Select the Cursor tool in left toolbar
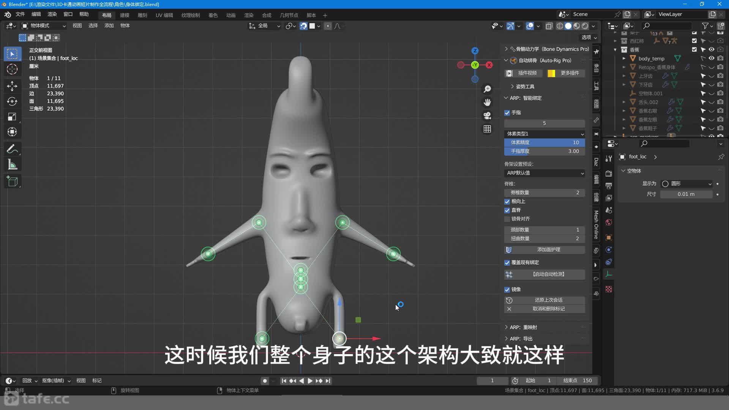Screen dimensions: 729x410 (12, 69)
